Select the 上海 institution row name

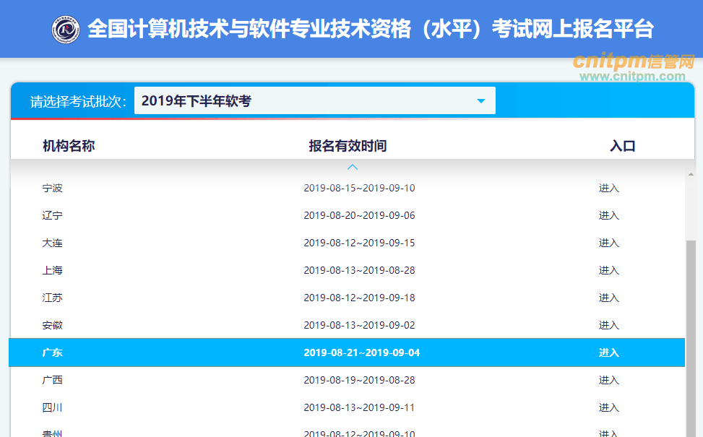tap(53, 271)
